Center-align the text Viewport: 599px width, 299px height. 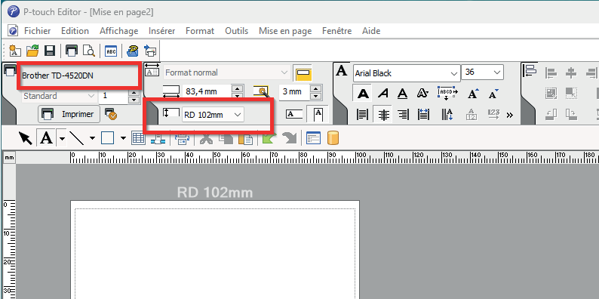point(383,114)
